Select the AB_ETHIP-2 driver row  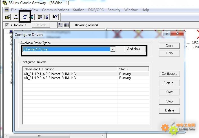pyautogui.click(x=86, y=78)
